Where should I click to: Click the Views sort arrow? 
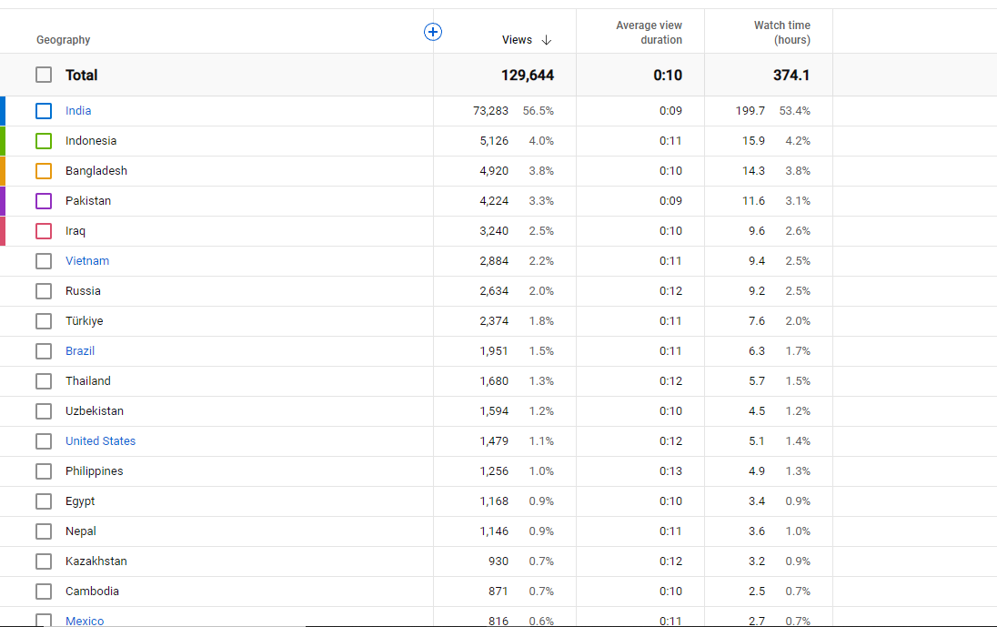click(x=546, y=40)
